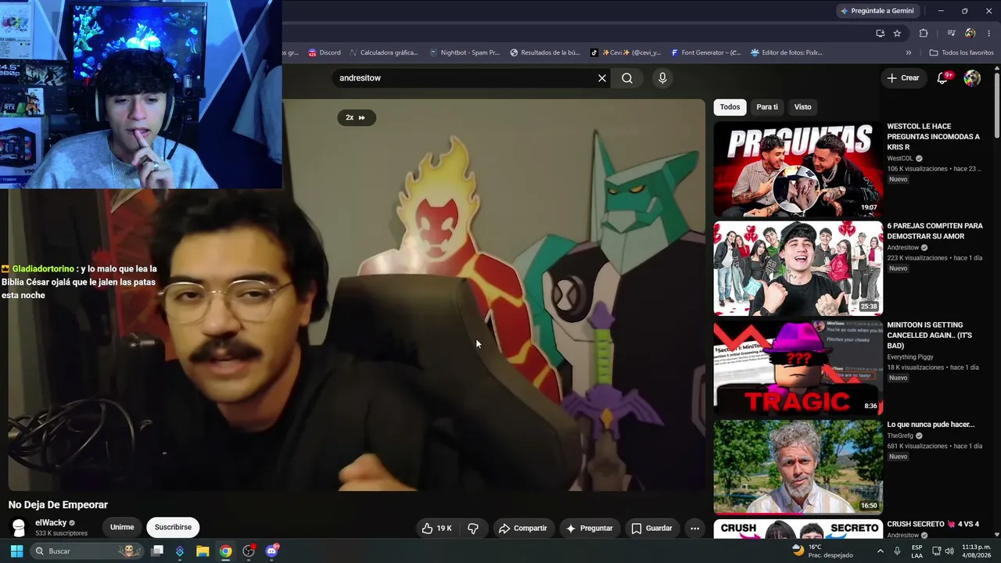Open title 'CRUSH SECRETO 4 VS 4'

[x=933, y=524]
